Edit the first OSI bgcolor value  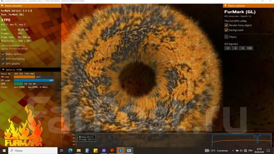pos(228,48)
